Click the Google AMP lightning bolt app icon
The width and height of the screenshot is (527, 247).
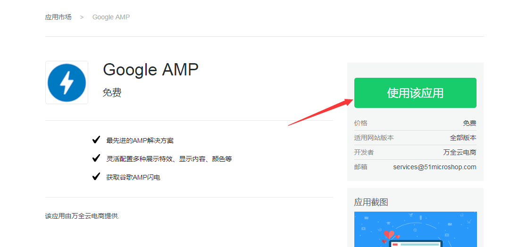pos(67,82)
